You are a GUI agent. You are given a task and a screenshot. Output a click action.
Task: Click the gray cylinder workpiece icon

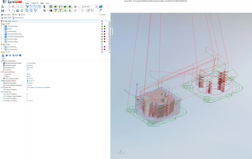coord(44,7)
